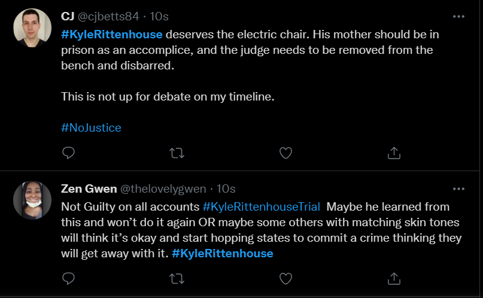Share CJ's tweet
This screenshot has width=483, height=298.
(x=394, y=153)
